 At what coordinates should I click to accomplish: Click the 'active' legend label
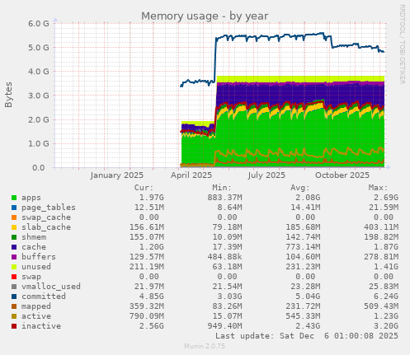[x=36, y=316]
